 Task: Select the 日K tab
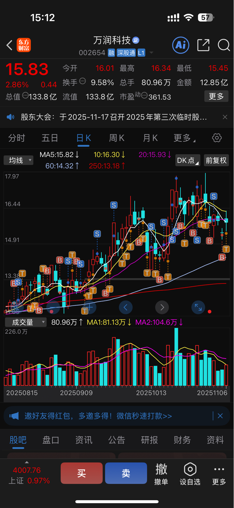click(x=83, y=138)
